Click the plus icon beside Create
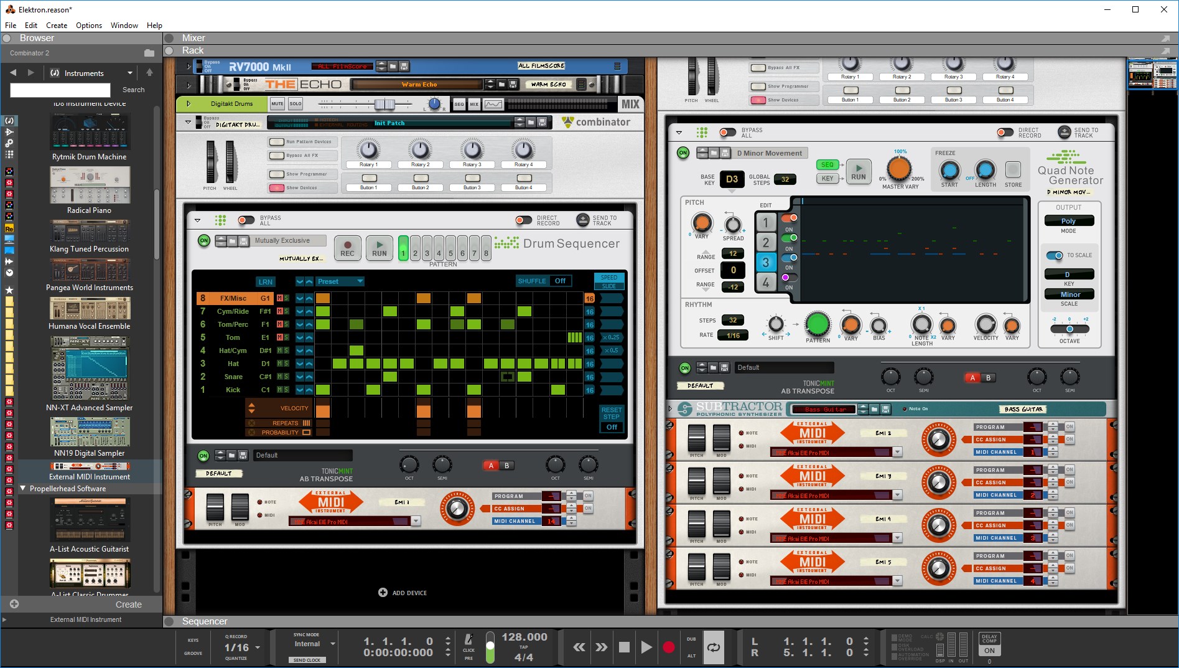The width and height of the screenshot is (1179, 668). point(14,604)
